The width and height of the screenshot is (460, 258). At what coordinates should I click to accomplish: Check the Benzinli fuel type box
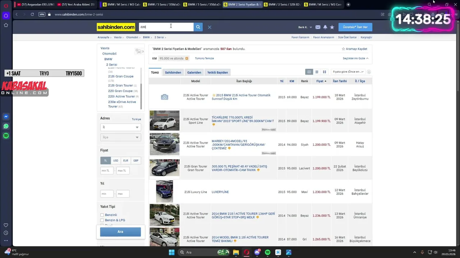click(x=102, y=215)
